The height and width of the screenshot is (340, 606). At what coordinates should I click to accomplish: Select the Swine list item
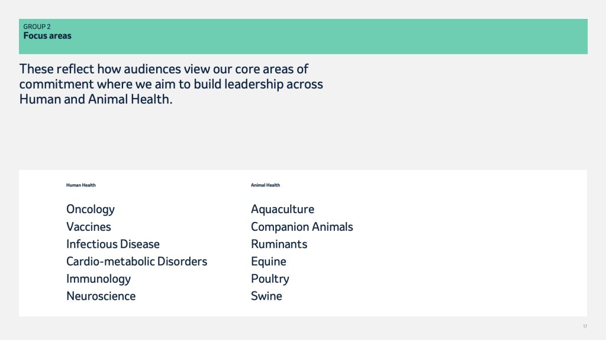[x=266, y=296]
